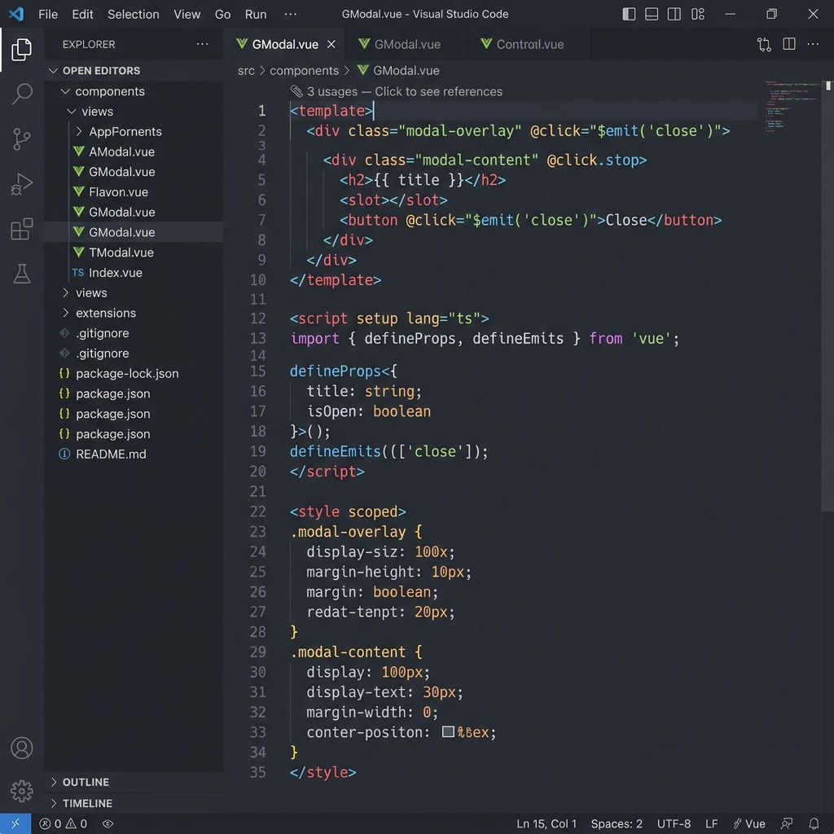Click the open changes compare icon
Viewport: 834px width, 834px height.
tap(764, 44)
